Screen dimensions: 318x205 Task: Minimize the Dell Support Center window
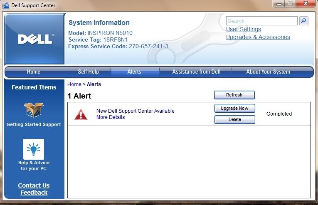(279, 3)
